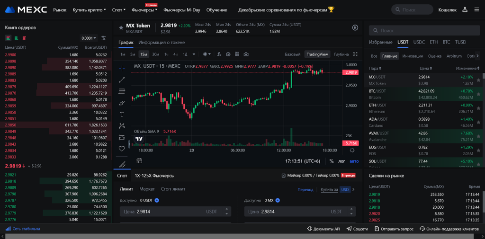Viewport: 485px width, 239px height.
Task: Show both bids and asks order book view
Action: [x=9, y=38]
